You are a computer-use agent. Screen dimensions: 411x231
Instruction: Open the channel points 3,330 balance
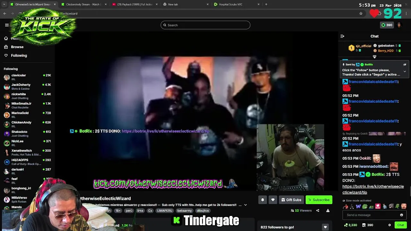[350, 225]
